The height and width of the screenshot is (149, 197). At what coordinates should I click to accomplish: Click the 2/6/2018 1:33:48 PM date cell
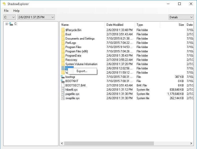pos(120,30)
